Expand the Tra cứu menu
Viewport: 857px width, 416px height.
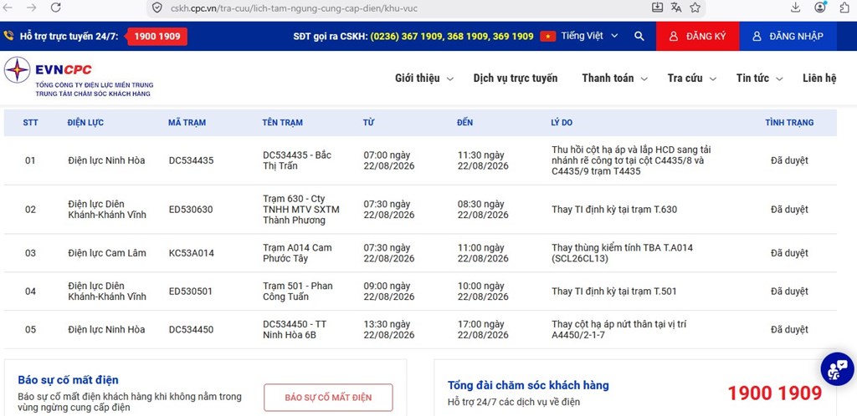(x=692, y=79)
